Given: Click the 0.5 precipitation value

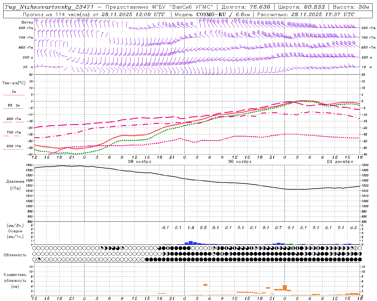Looking at the screenshot, I should (x=203, y=228).
